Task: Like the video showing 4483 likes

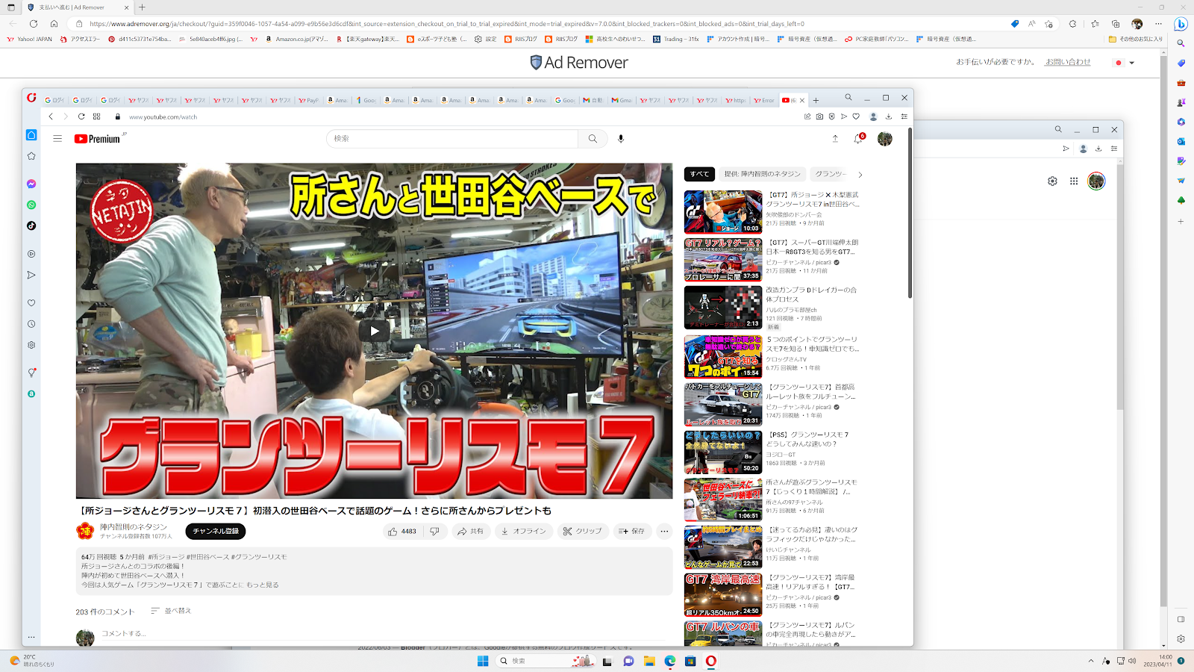Action: pos(402,532)
